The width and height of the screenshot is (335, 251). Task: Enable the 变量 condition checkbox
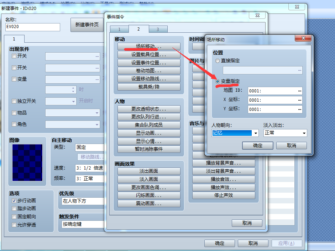pos(14,79)
